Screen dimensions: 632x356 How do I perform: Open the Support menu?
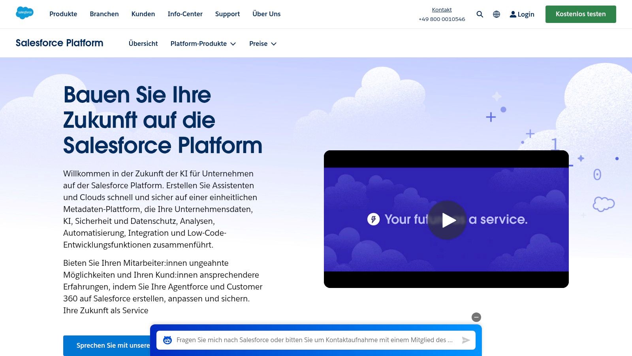coord(228,14)
